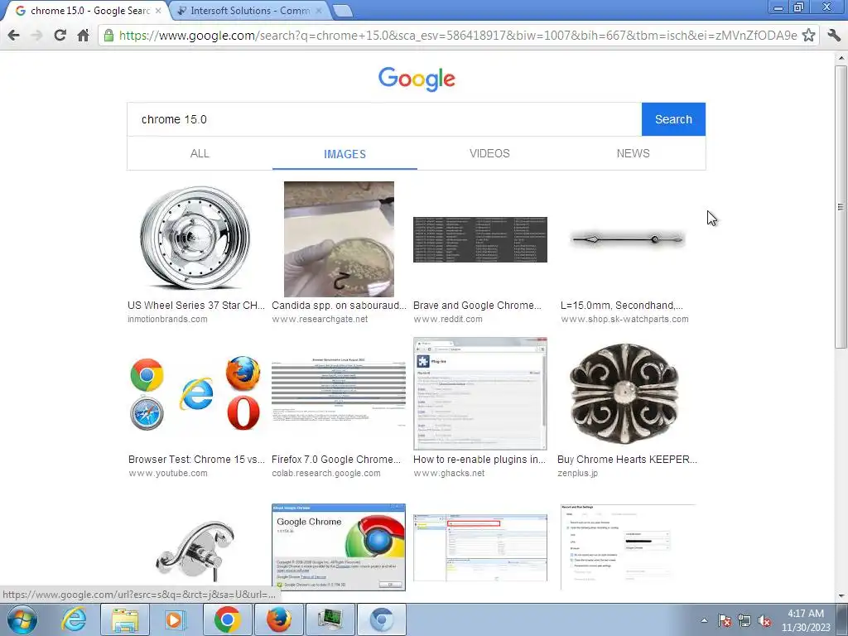
Task: Open the Windows Start menu orb
Action: pyautogui.click(x=22, y=619)
